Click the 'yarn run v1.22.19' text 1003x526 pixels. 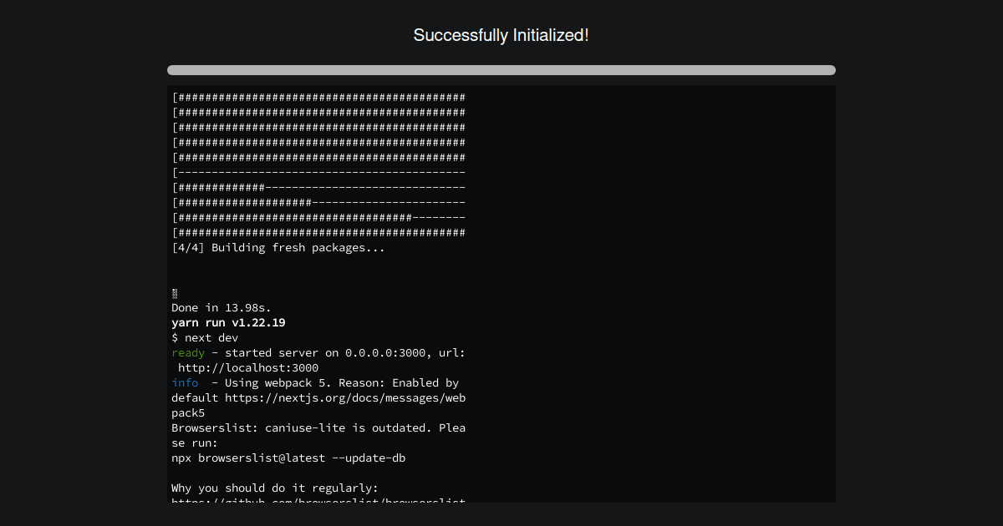[x=227, y=322]
